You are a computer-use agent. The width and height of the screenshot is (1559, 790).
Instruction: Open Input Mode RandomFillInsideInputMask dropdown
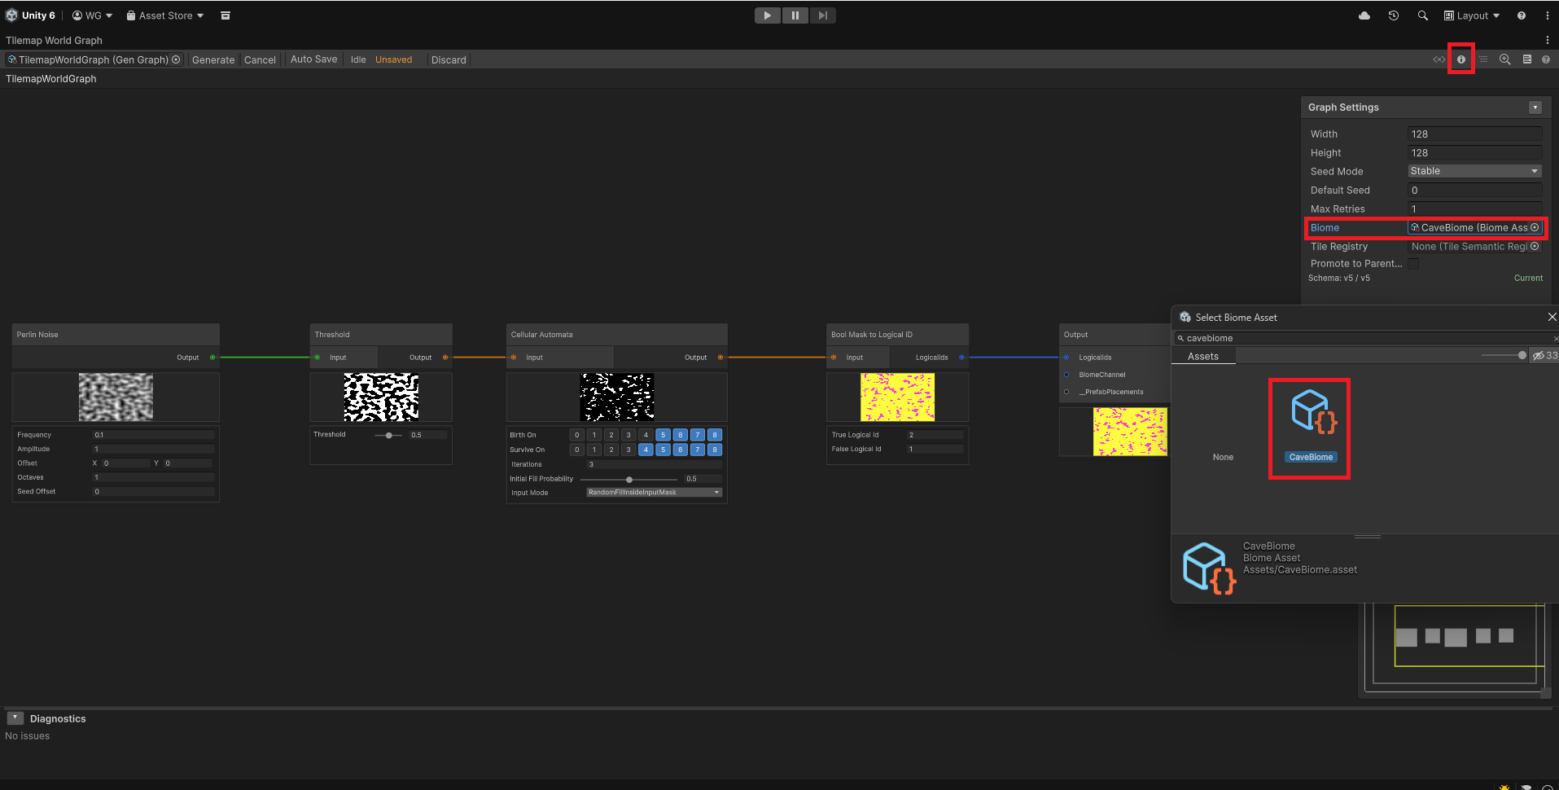coord(655,493)
